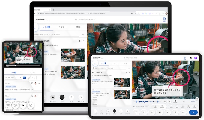Collapse all memos with double-up chevron on laptop
Image resolution: width=204 pixels, height=120 pixels.
[83, 41]
